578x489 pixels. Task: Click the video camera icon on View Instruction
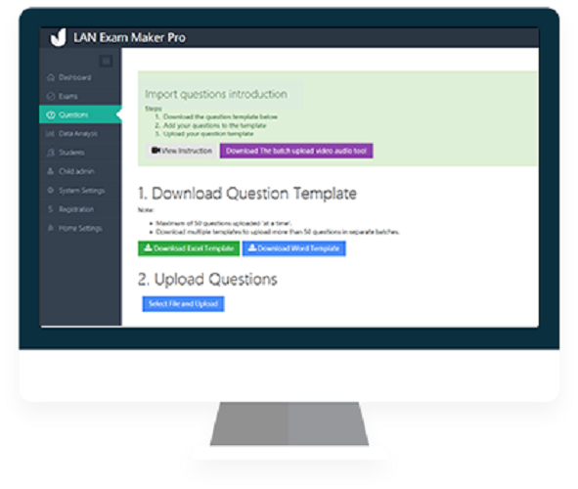[x=156, y=151]
